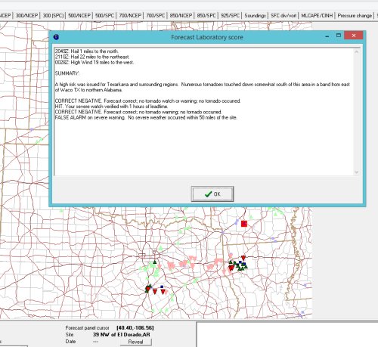378x347 pixels.
Task: Minimize the Forecast Laboratory score dialog
Action: [327, 36]
